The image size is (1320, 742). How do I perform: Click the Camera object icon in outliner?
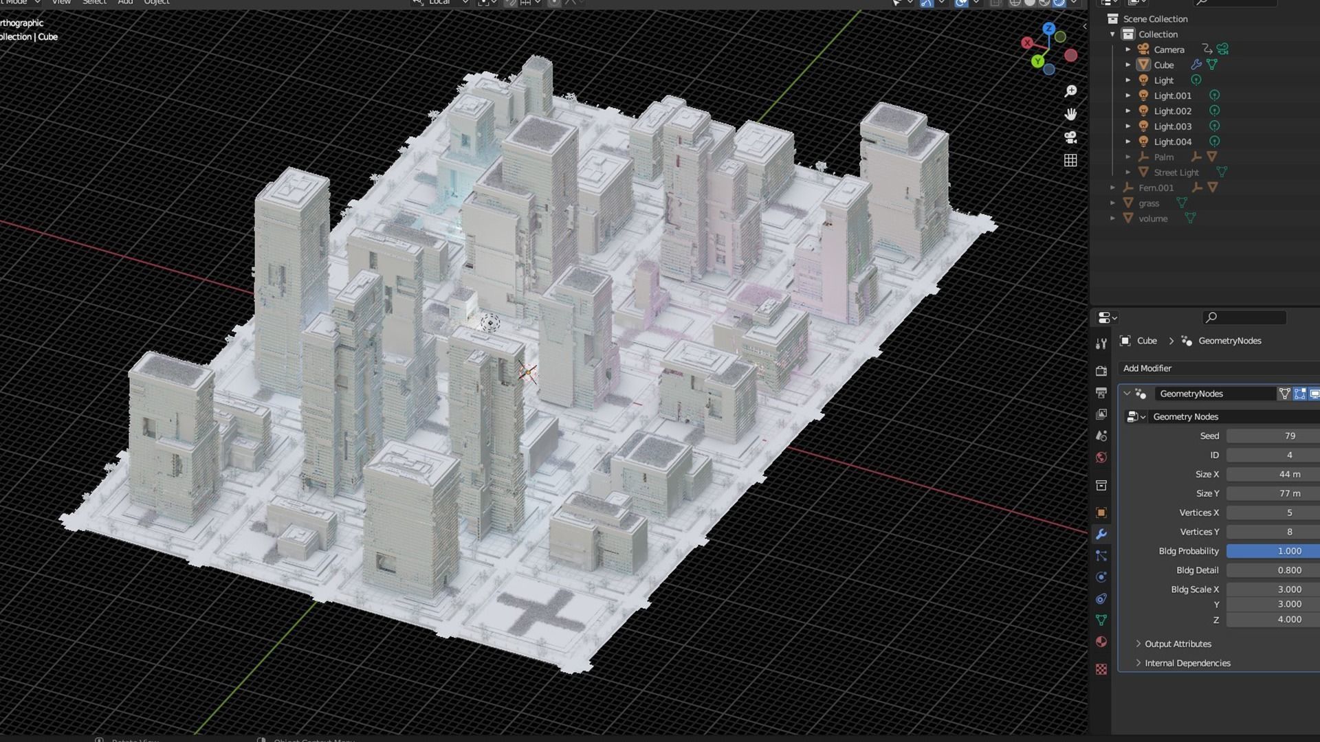pos(1143,49)
